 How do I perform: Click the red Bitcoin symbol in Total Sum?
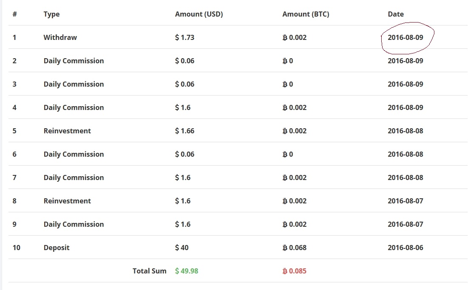coord(285,271)
